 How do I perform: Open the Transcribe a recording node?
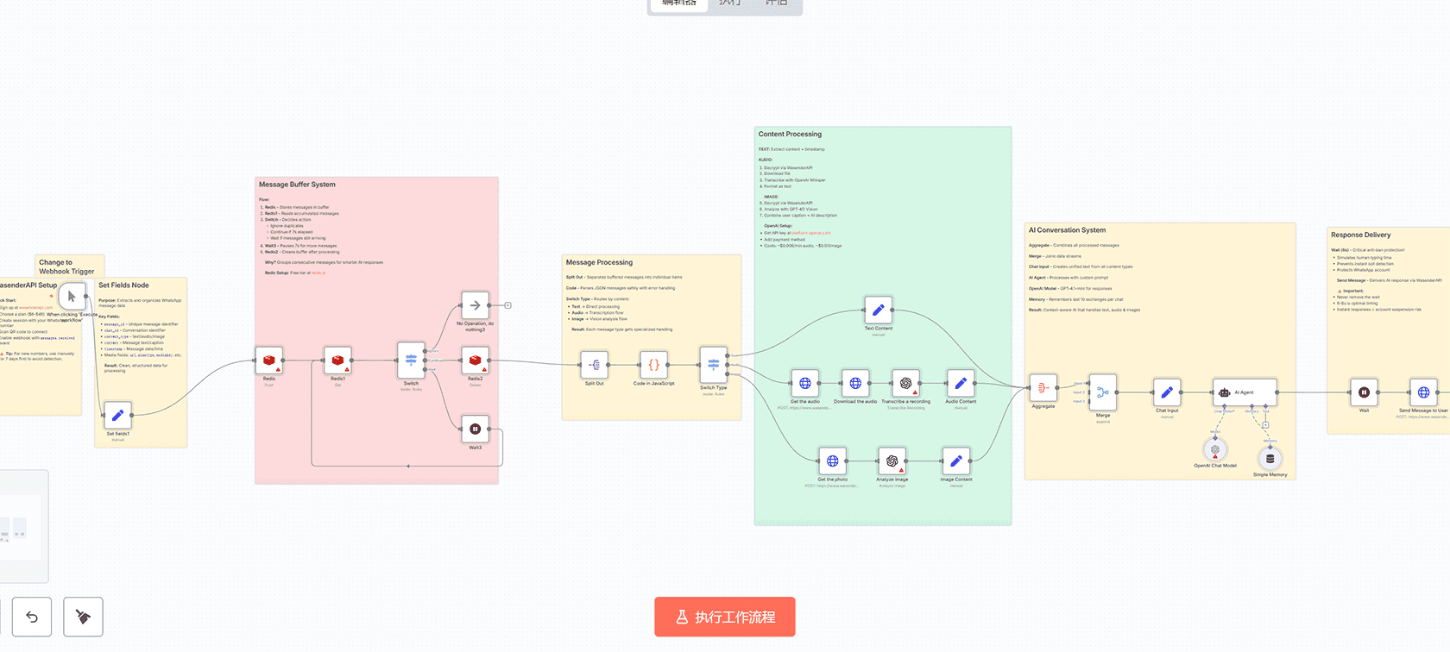905,383
